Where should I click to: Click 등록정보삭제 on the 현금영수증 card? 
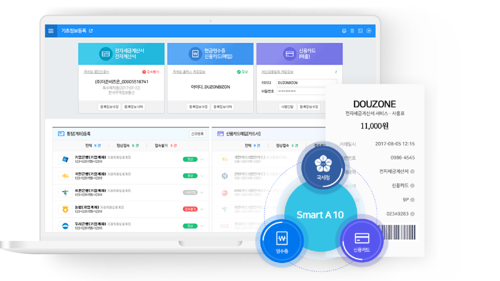[223, 107]
